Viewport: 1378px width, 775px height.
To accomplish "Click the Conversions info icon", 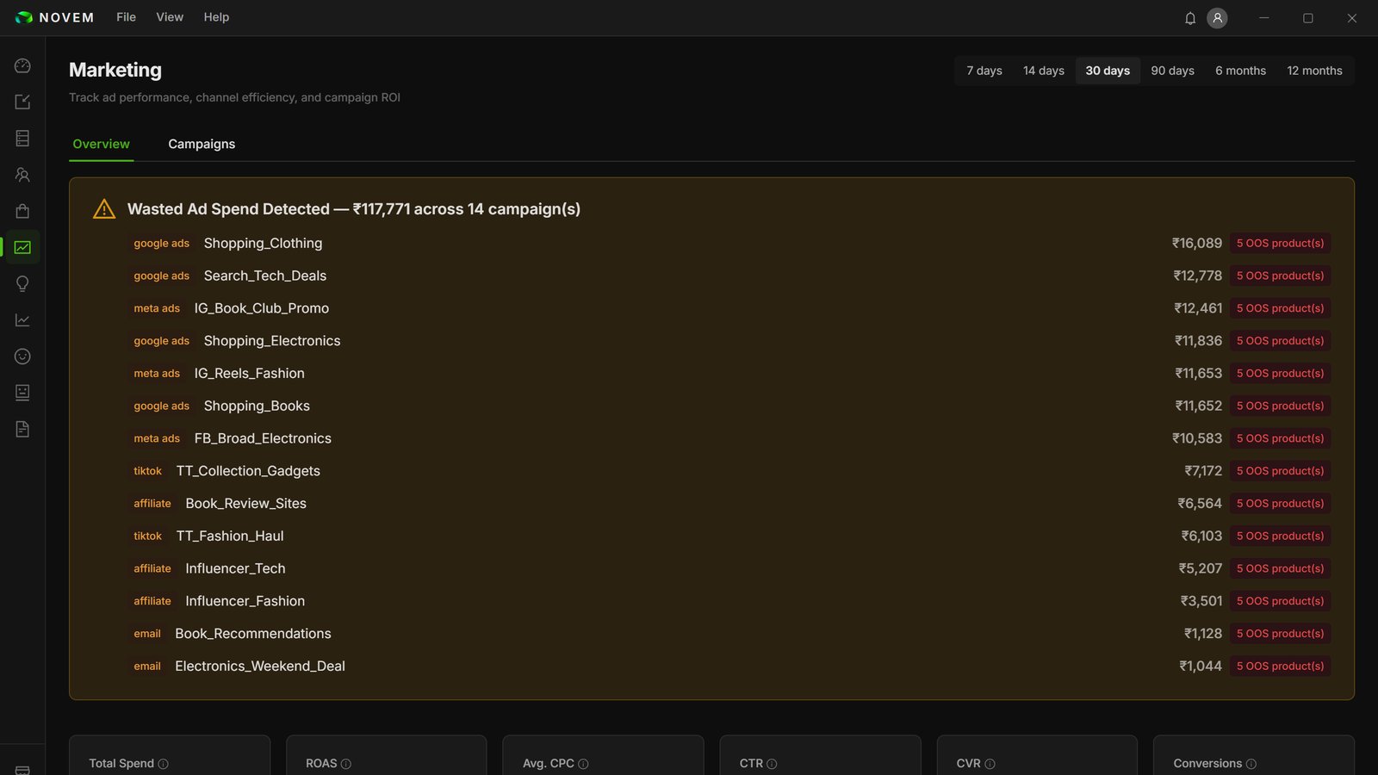I will (1251, 764).
